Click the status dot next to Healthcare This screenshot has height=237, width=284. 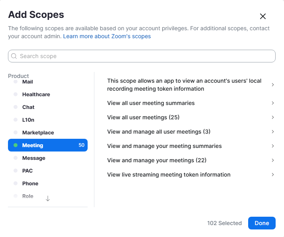(16, 95)
